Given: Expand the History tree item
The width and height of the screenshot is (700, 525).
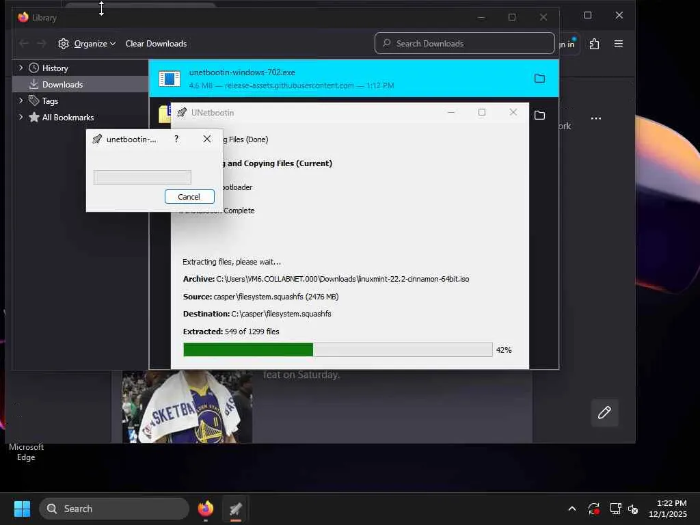Looking at the screenshot, I should (21, 68).
